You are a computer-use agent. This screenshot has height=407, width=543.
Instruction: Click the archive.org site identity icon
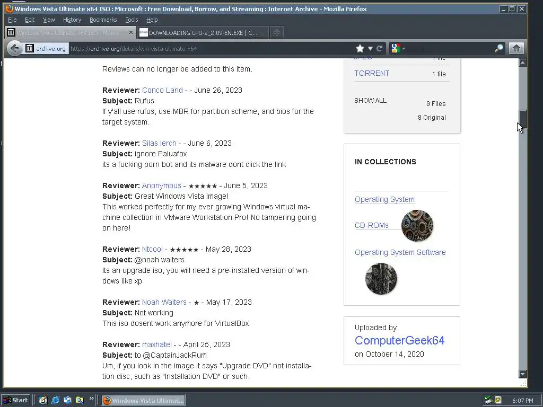(x=46, y=48)
